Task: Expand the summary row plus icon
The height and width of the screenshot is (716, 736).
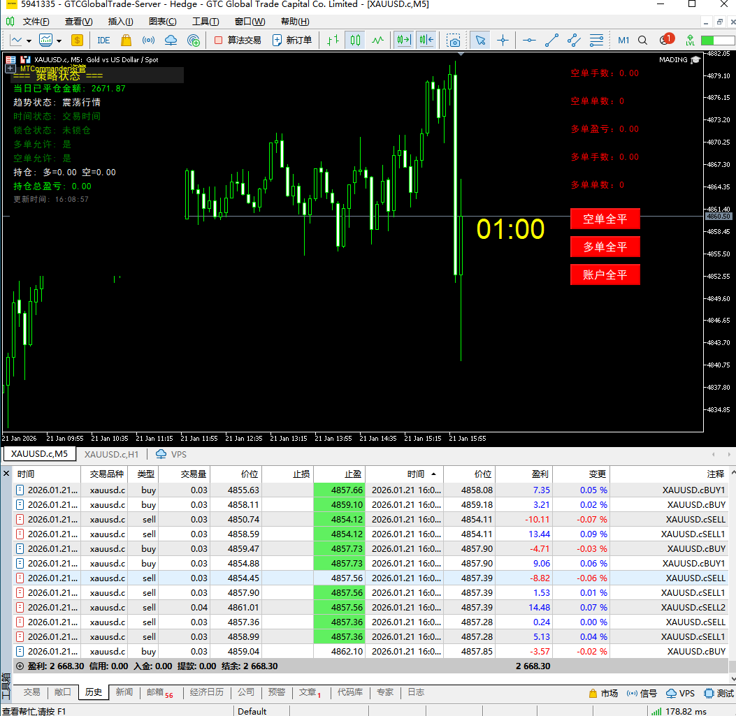Action: click(20, 666)
